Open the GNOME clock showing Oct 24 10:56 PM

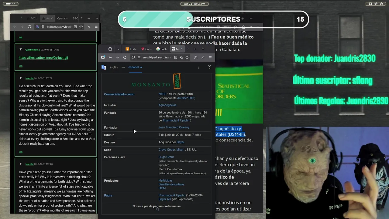(x=194, y=4)
